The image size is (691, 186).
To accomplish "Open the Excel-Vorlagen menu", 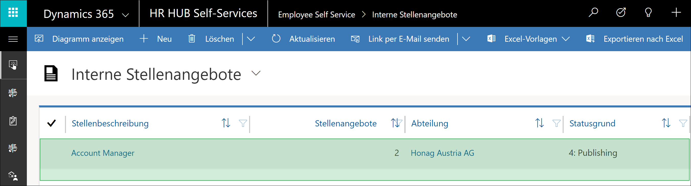I will (531, 39).
